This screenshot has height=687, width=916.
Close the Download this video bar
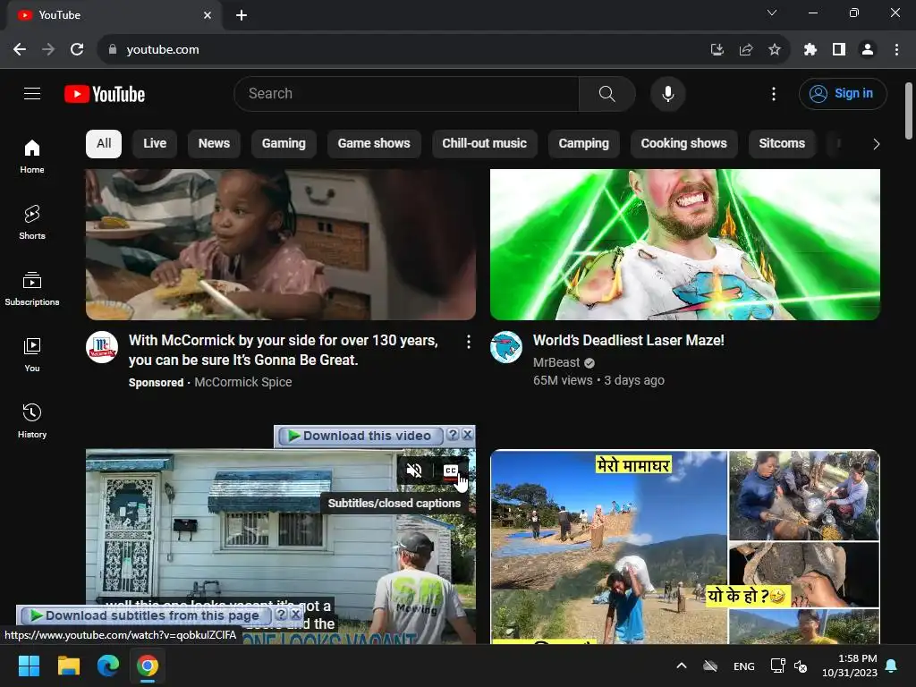click(x=467, y=435)
